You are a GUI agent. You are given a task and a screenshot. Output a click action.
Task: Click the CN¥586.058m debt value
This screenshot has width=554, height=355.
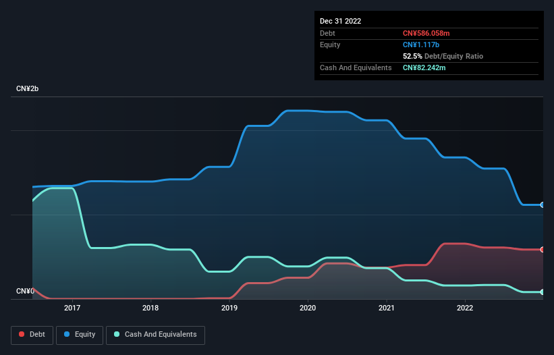426,33
